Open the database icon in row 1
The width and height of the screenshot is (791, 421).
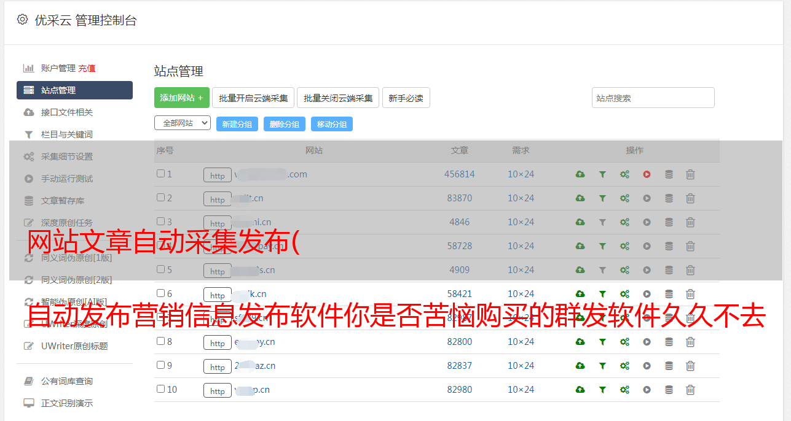coord(669,174)
